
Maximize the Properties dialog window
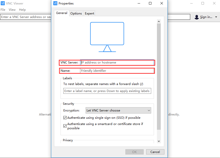click(150, 3)
